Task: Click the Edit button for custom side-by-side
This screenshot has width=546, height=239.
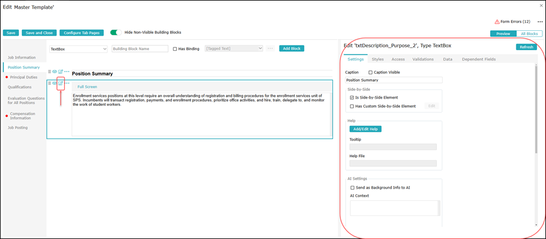Action: (432, 106)
